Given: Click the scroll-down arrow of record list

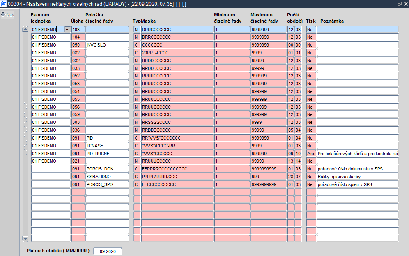Looking at the screenshot, I should point(25,238).
